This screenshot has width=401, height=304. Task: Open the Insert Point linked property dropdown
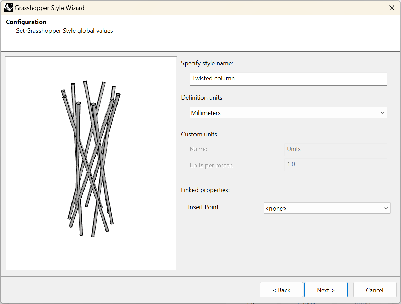tap(327, 208)
